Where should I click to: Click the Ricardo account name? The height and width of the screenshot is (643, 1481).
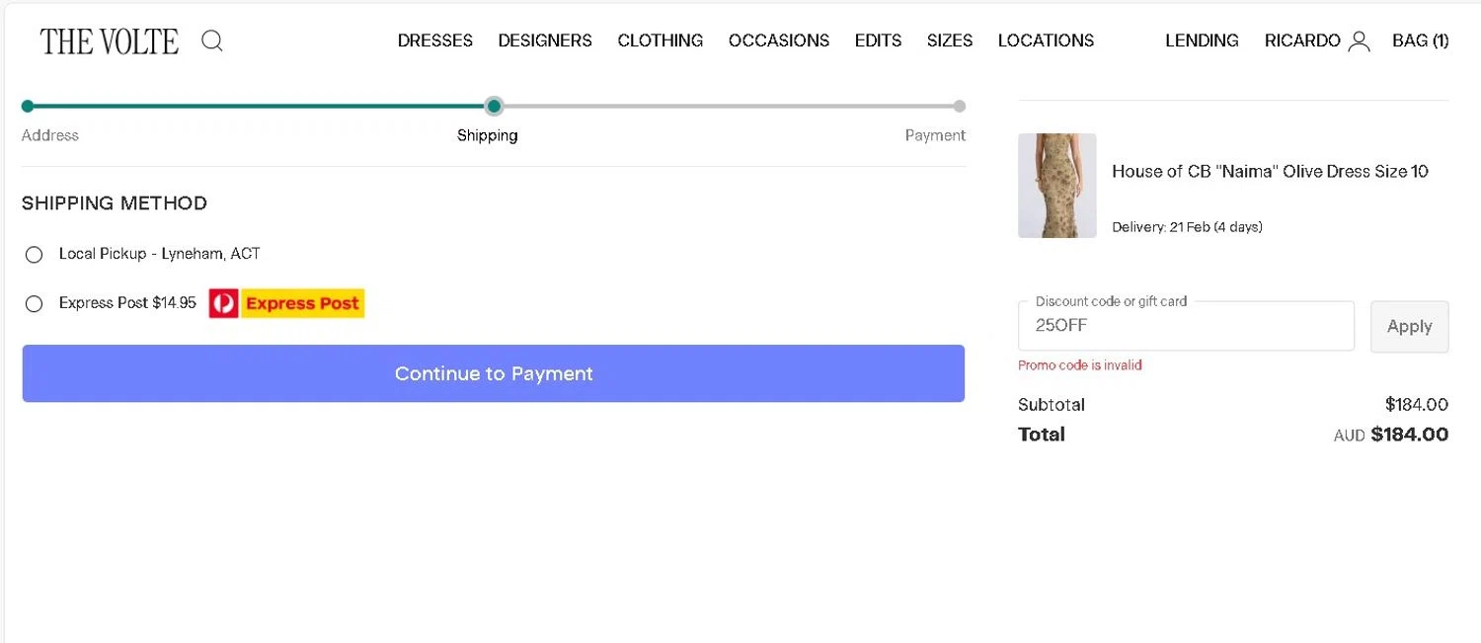point(1302,40)
